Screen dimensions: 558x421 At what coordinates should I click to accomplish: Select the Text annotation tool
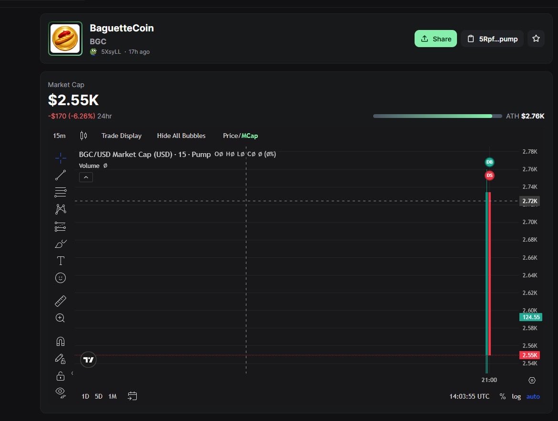tap(61, 261)
